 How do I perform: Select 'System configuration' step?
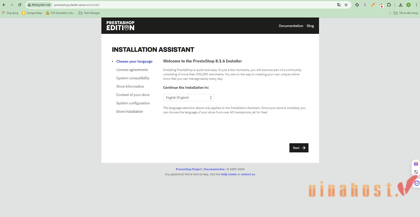coord(133,103)
